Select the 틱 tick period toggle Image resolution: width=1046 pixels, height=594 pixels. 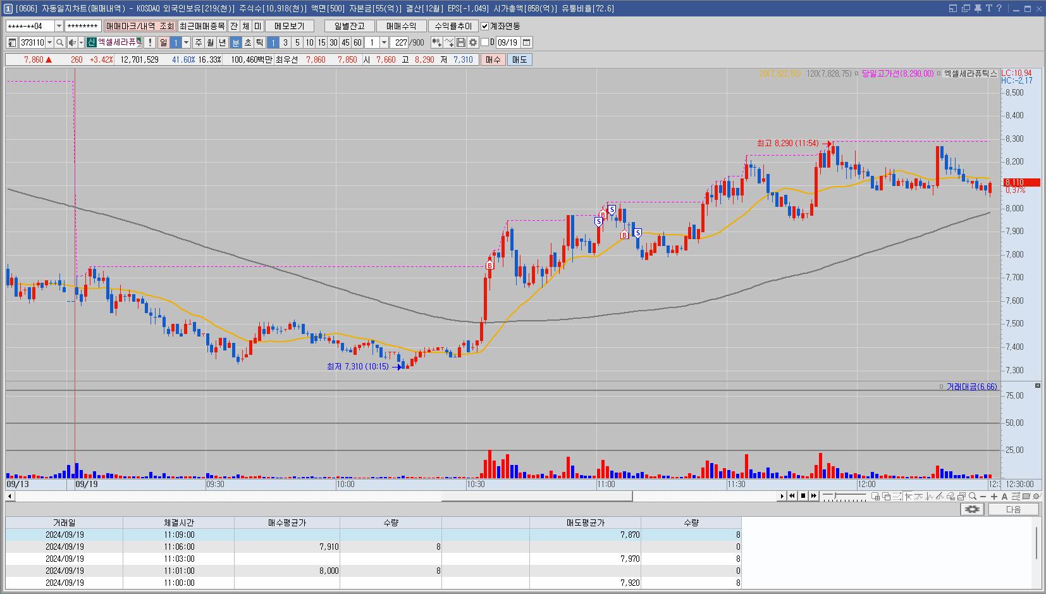pos(259,42)
